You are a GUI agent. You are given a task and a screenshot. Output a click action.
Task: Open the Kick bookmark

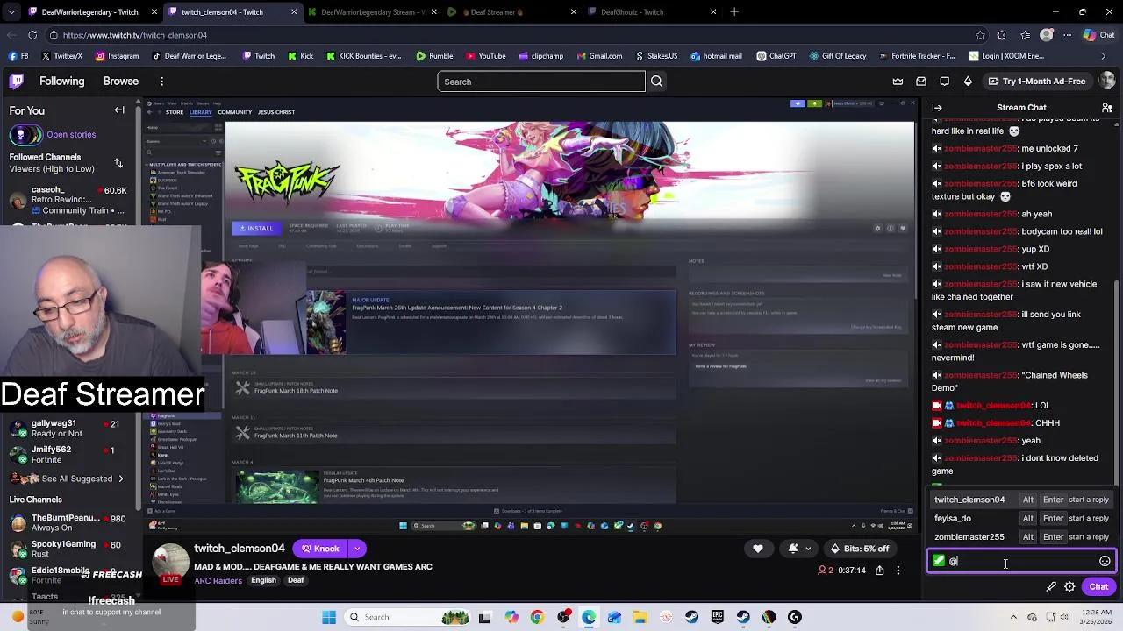[x=300, y=56]
